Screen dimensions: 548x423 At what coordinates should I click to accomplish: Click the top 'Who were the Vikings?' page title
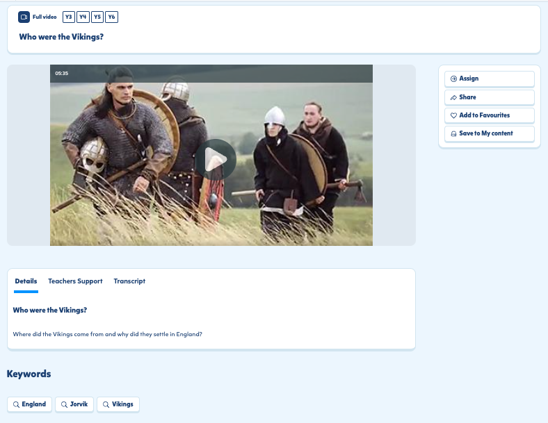61,37
